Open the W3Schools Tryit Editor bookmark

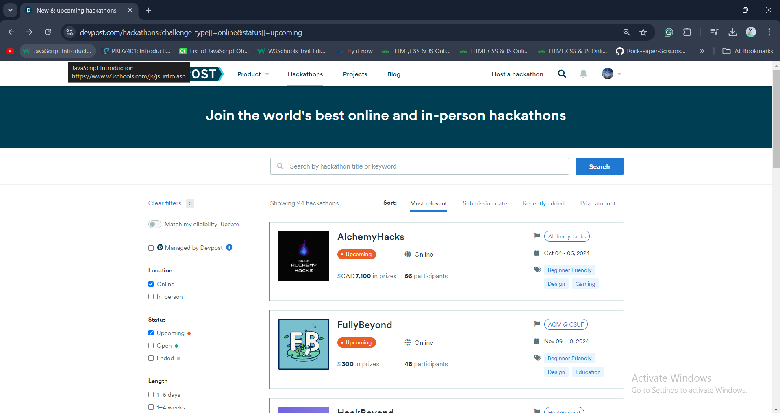click(x=291, y=51)
